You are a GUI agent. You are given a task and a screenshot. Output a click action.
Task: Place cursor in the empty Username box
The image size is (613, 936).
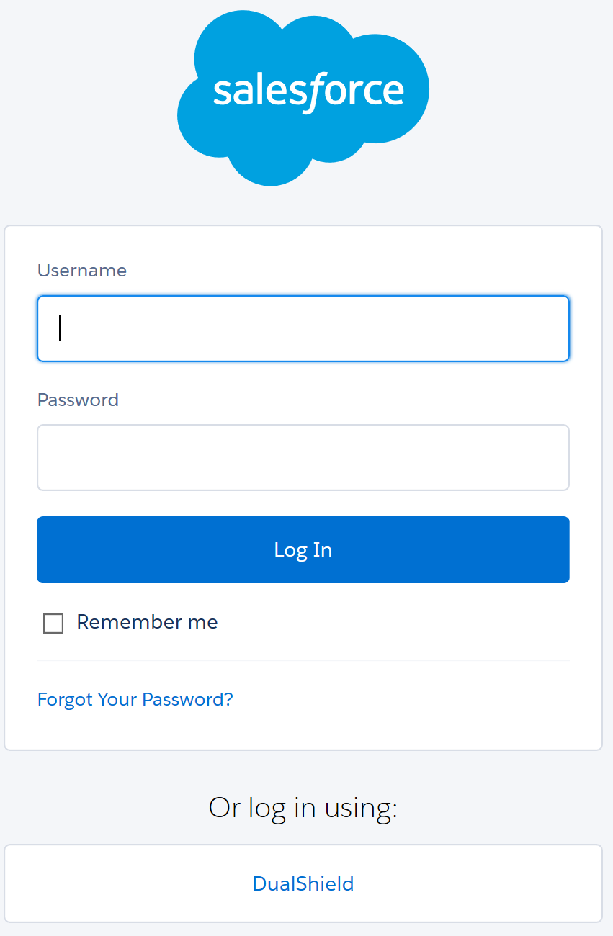point(303,328)
